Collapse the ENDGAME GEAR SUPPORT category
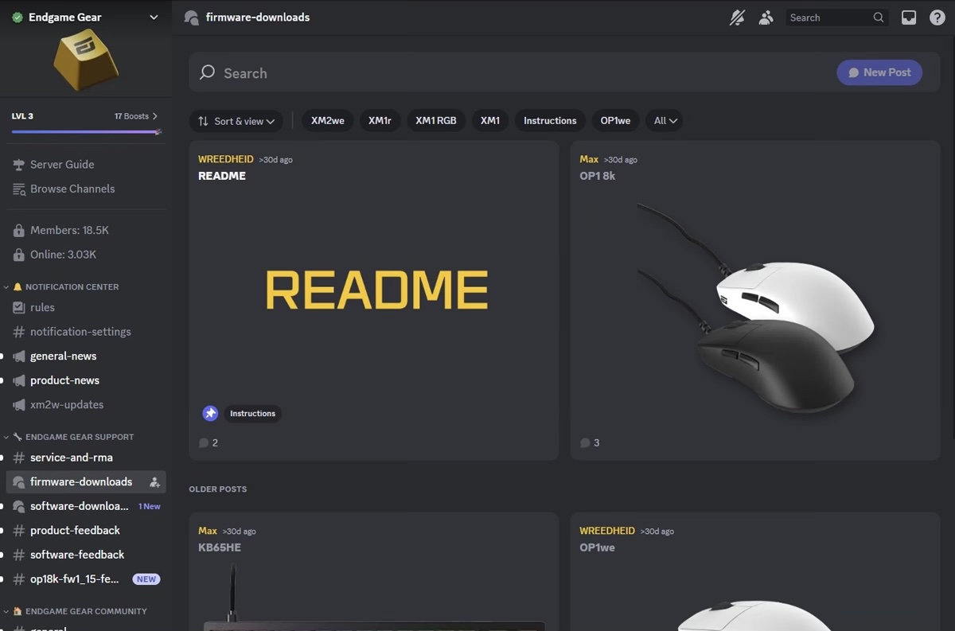This screenshot has width=955, height=631. pos(73,437)
